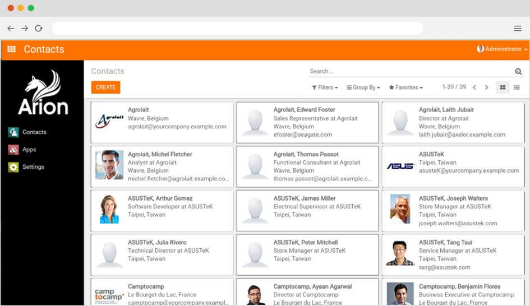This screenshot has width=530, height=306.
Task: Click Thomas Passot's placeholder avatar
Action: point(255,166)
